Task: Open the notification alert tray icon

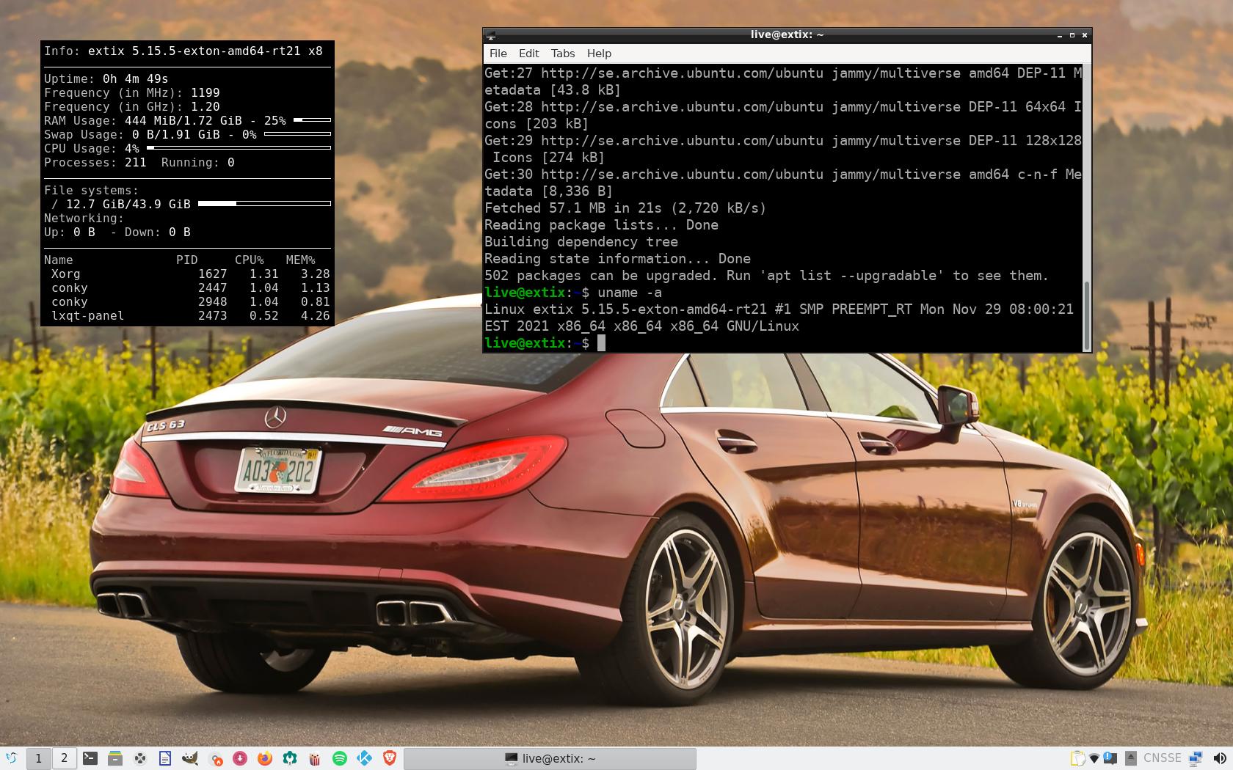Action: [x=1110, y=758]
